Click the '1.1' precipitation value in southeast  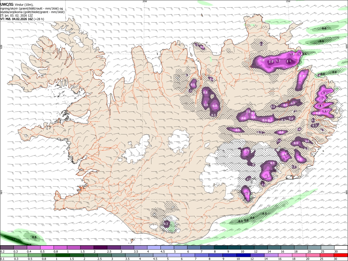267,176
